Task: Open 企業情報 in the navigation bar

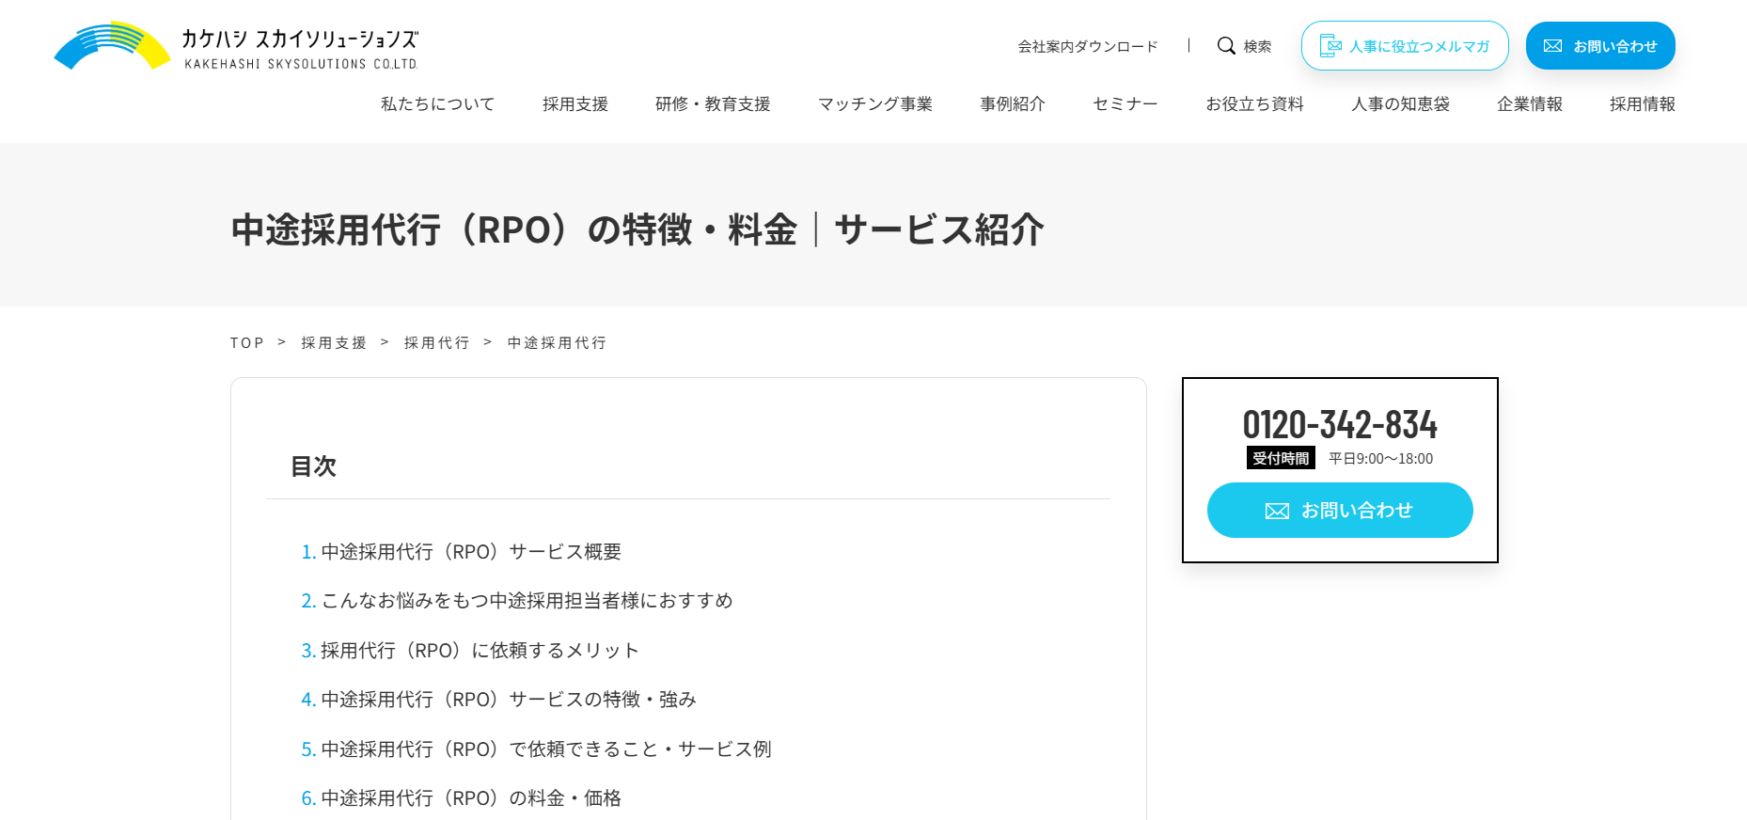Action: point(1530,104)
